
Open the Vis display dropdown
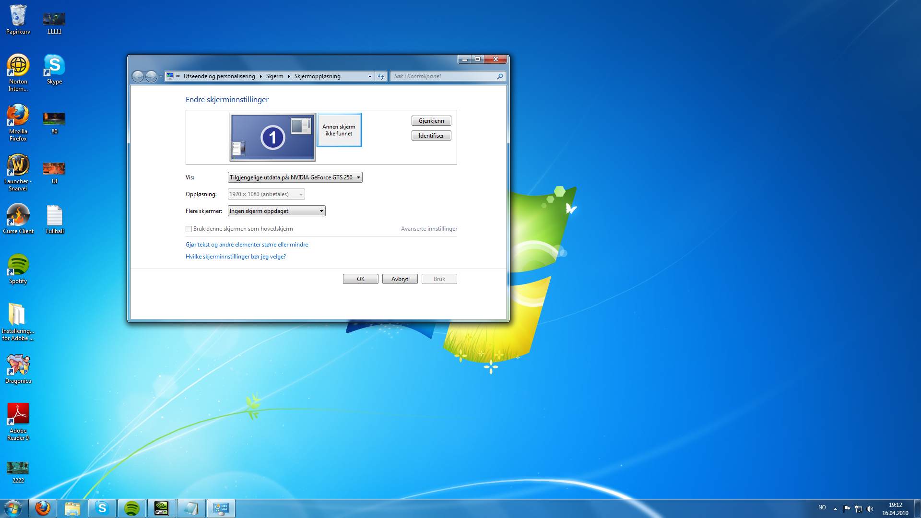click(295, 177)
